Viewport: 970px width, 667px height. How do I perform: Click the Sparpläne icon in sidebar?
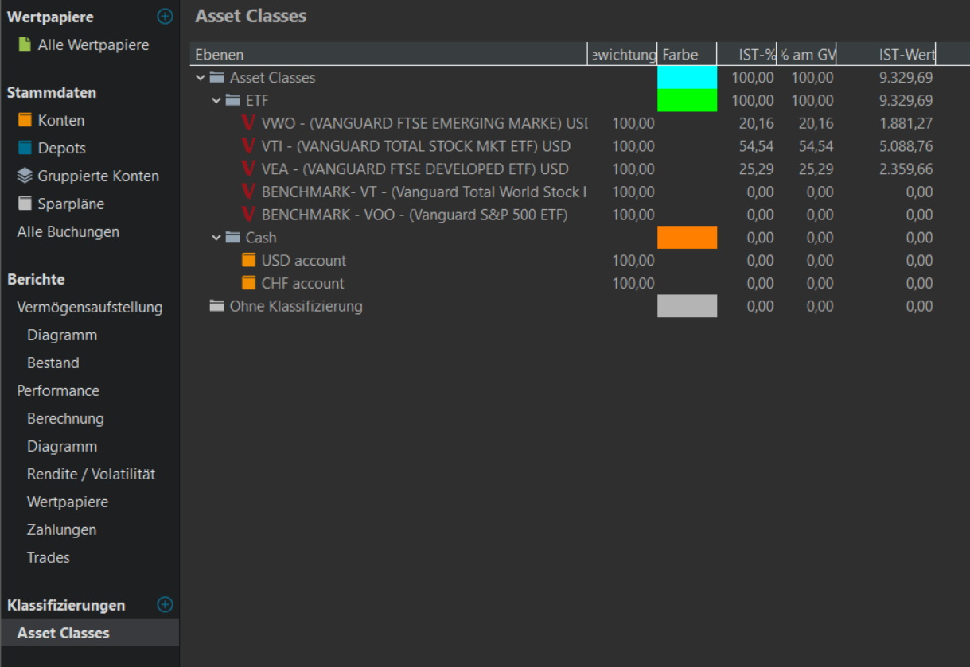[x=25, y=204]
